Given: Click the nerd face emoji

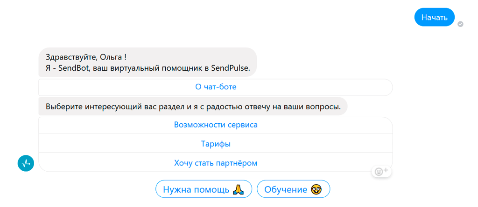Looking at the screenshot, I should 317,189.
